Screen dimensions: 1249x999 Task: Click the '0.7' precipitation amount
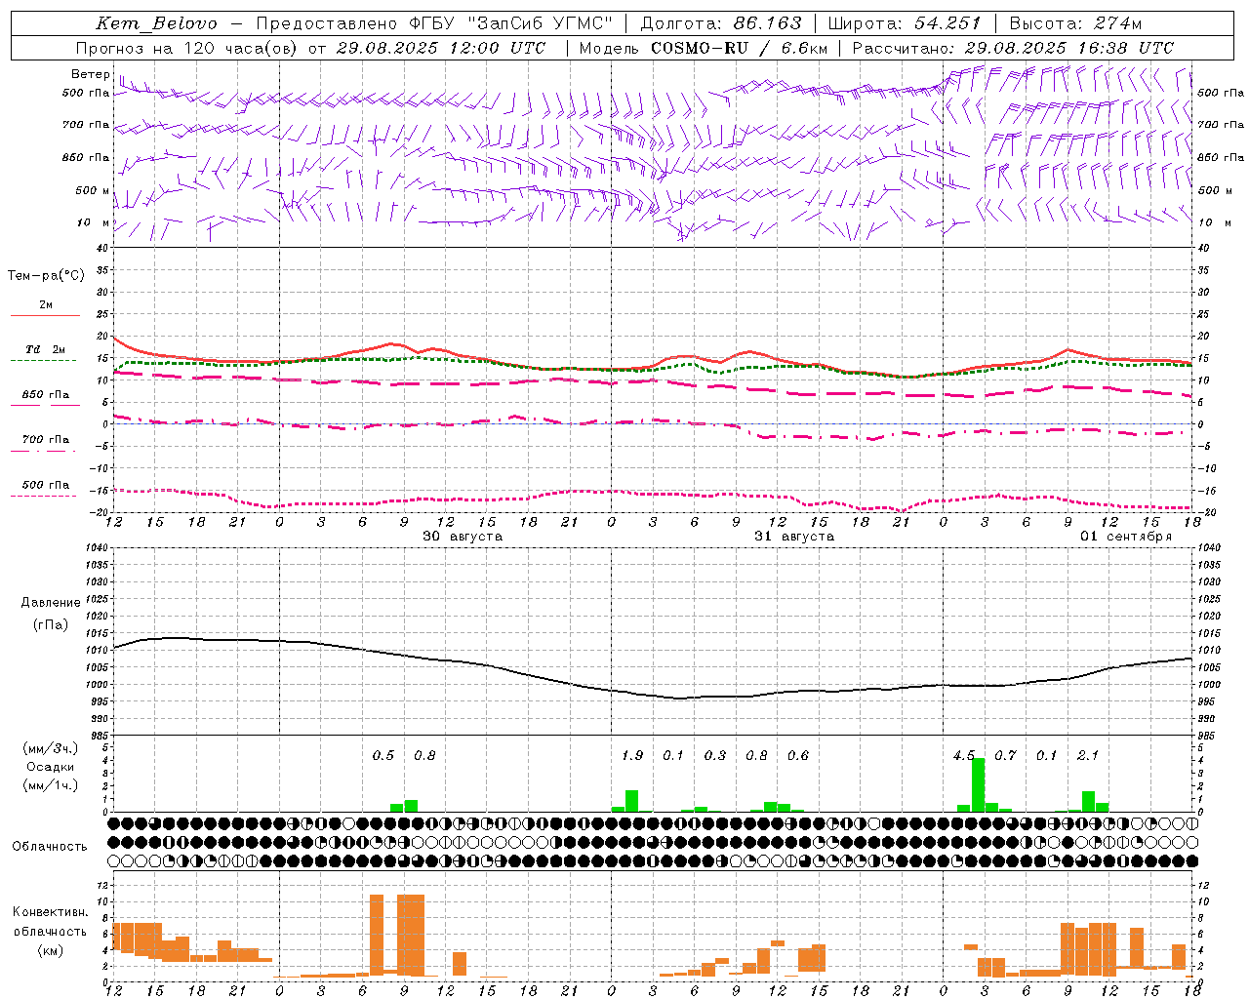coord(1005,755)
